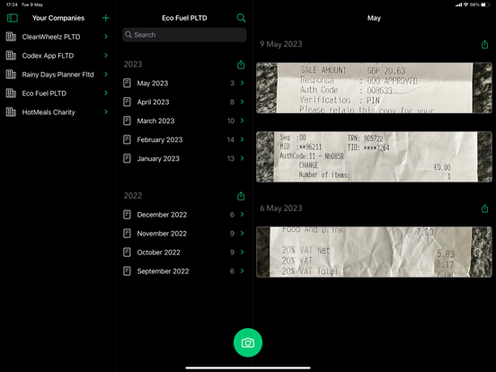Click the 17:24 clock in status bar
496x372 pixels.
12,4
